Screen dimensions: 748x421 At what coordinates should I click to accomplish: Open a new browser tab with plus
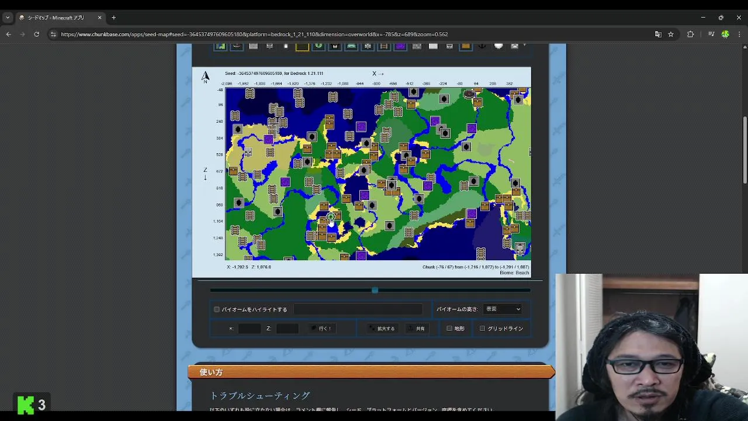113,18
